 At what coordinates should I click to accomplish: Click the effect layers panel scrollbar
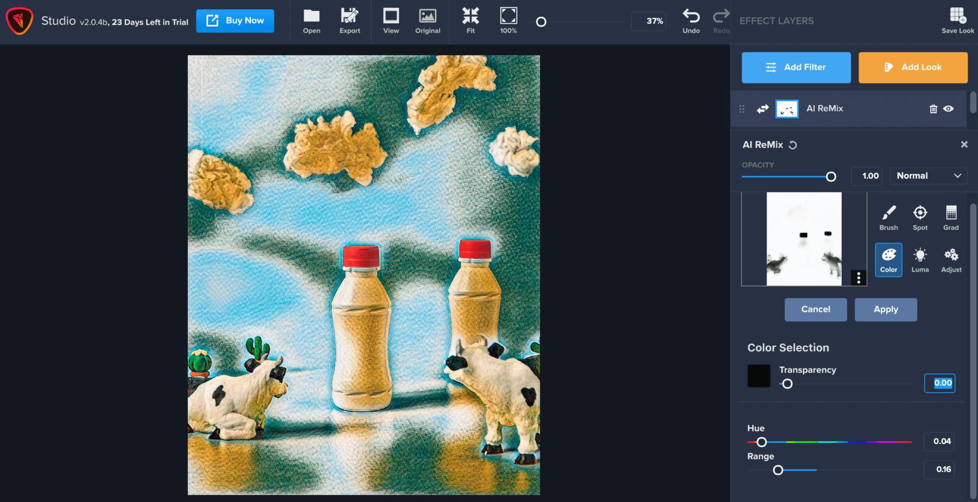coord(973,102)
